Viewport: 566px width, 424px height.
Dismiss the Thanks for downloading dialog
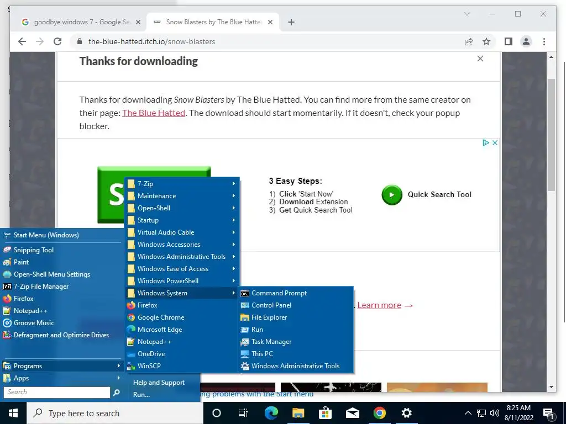pos(480,59)
